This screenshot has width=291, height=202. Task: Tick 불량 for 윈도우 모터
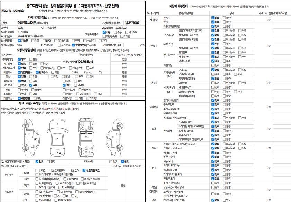224,178
